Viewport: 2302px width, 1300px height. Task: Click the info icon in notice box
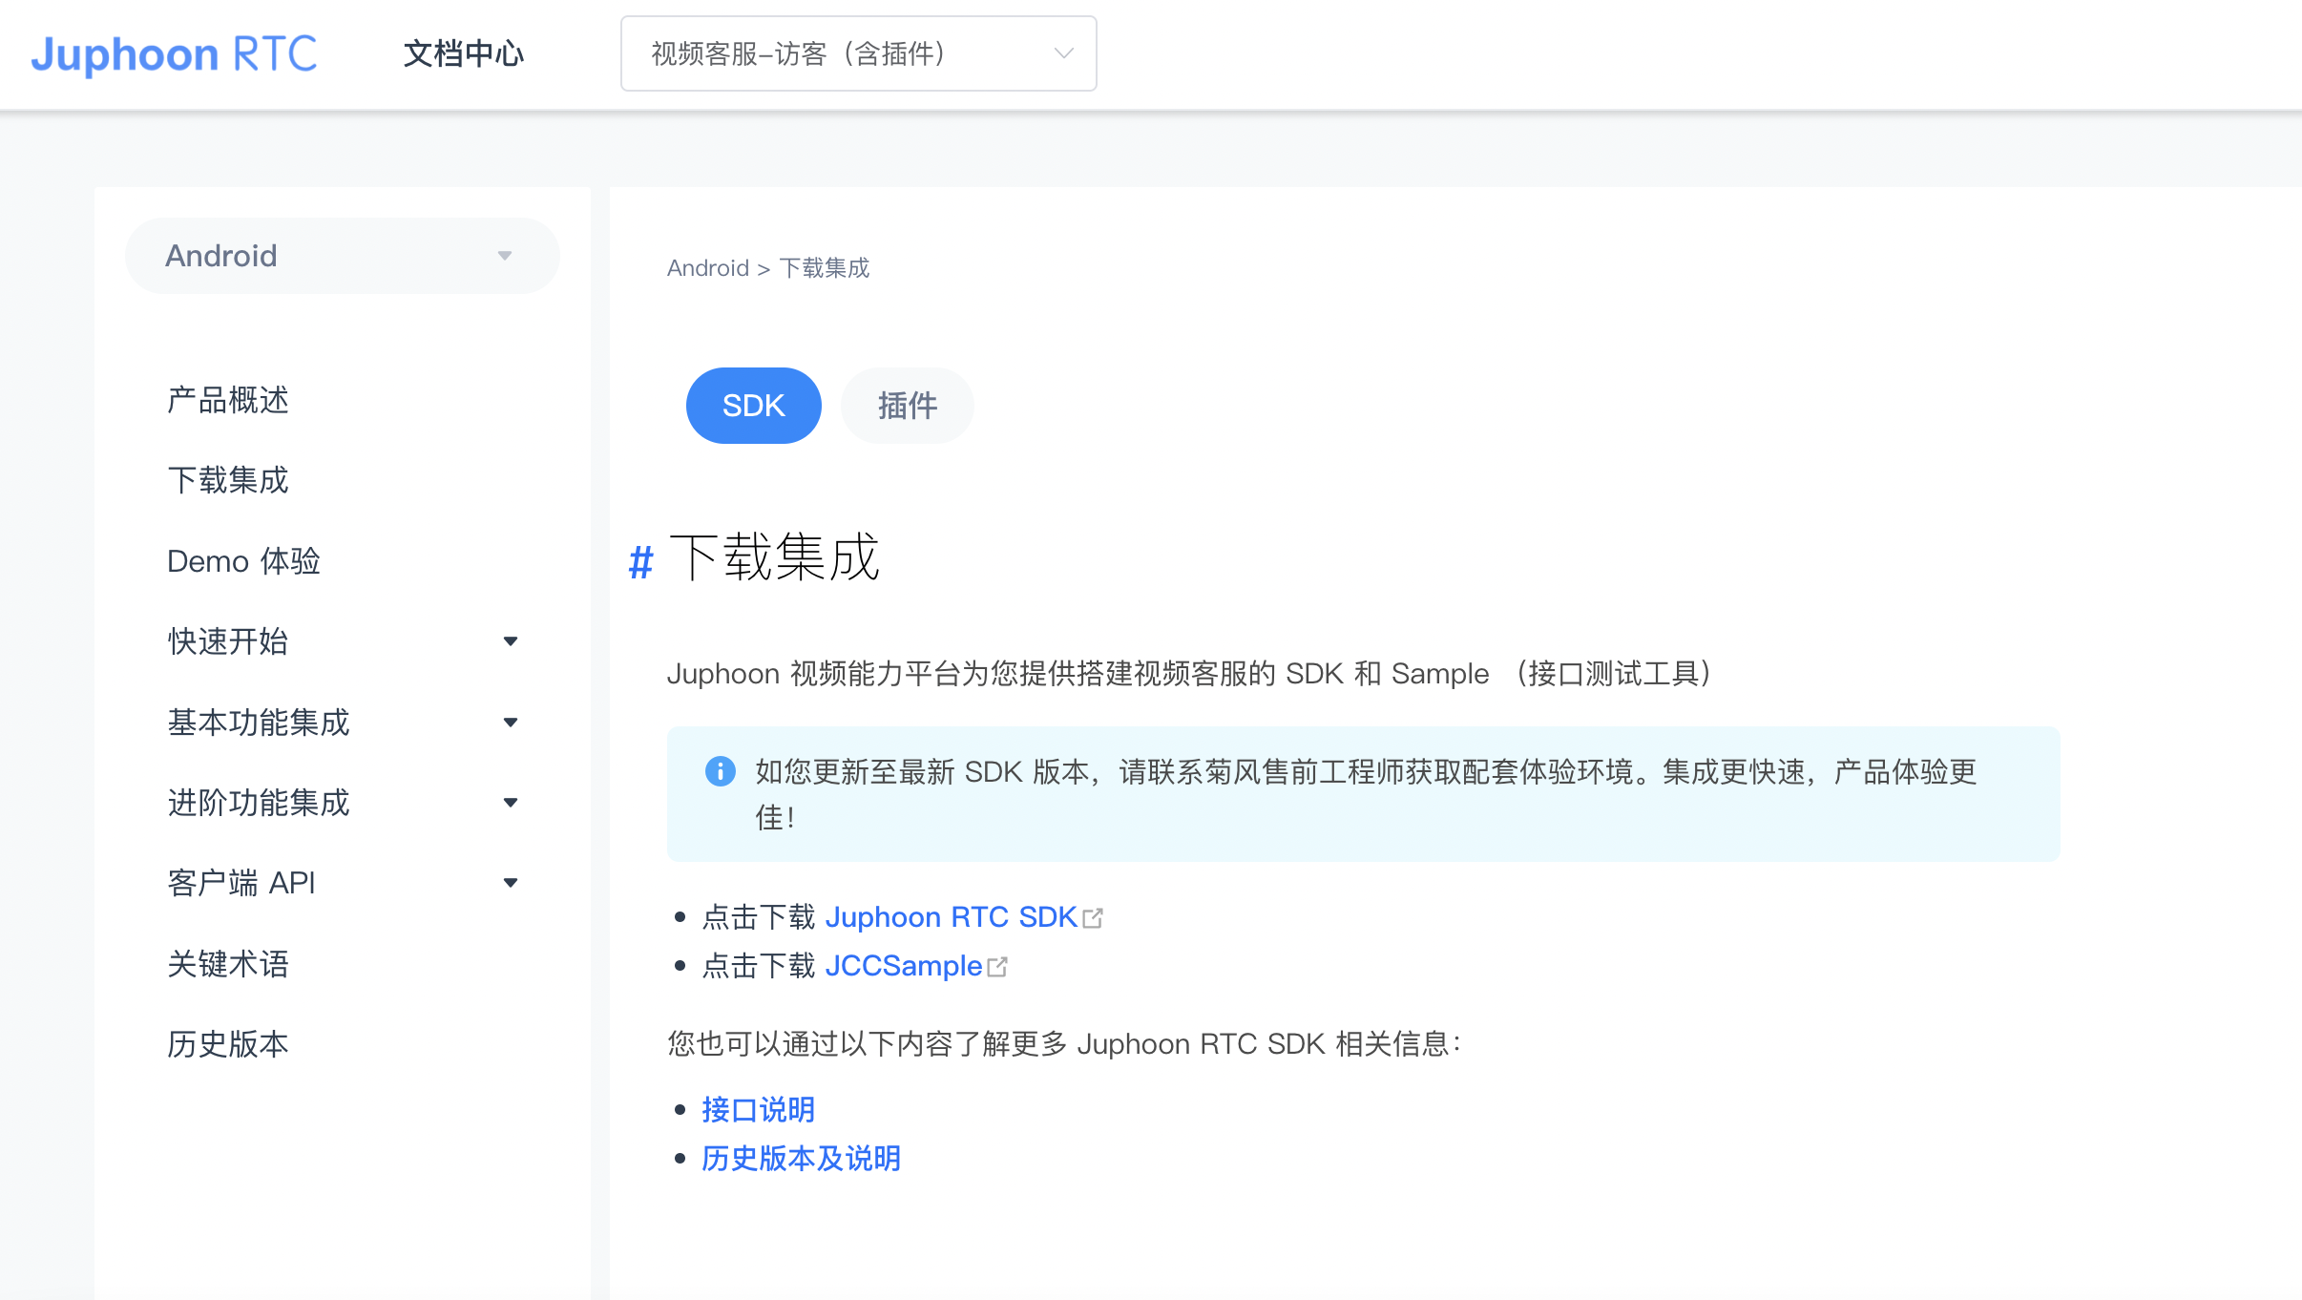click(x=720, y=771)
